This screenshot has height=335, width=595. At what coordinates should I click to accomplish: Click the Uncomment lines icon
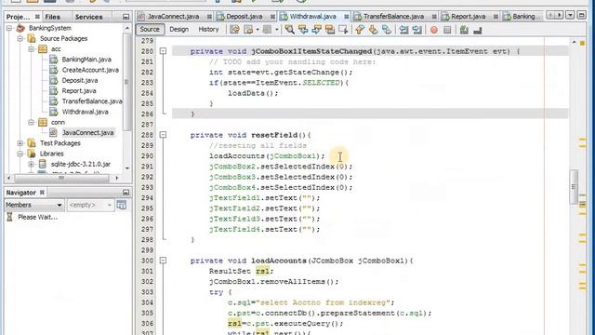click(478, 30)
